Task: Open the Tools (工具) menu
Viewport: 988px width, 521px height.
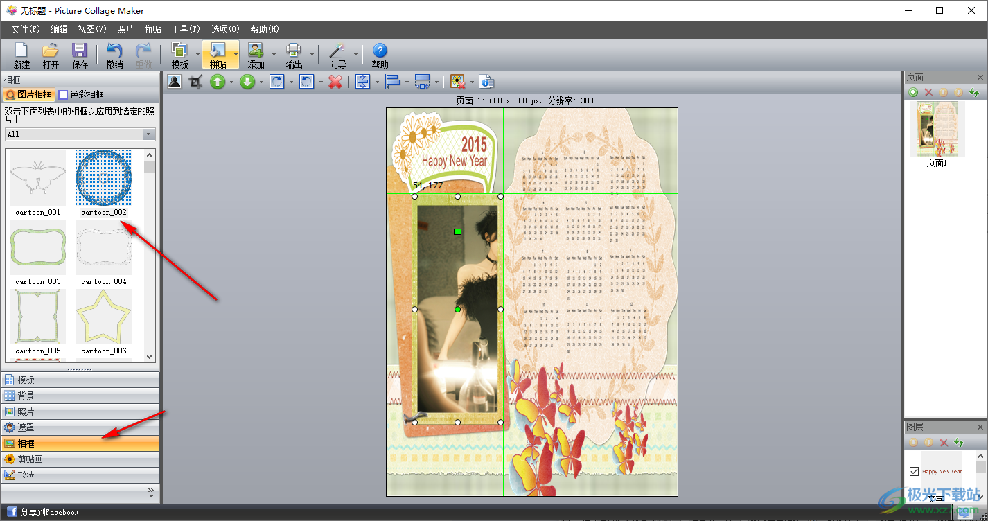Action: coord(186,29)
